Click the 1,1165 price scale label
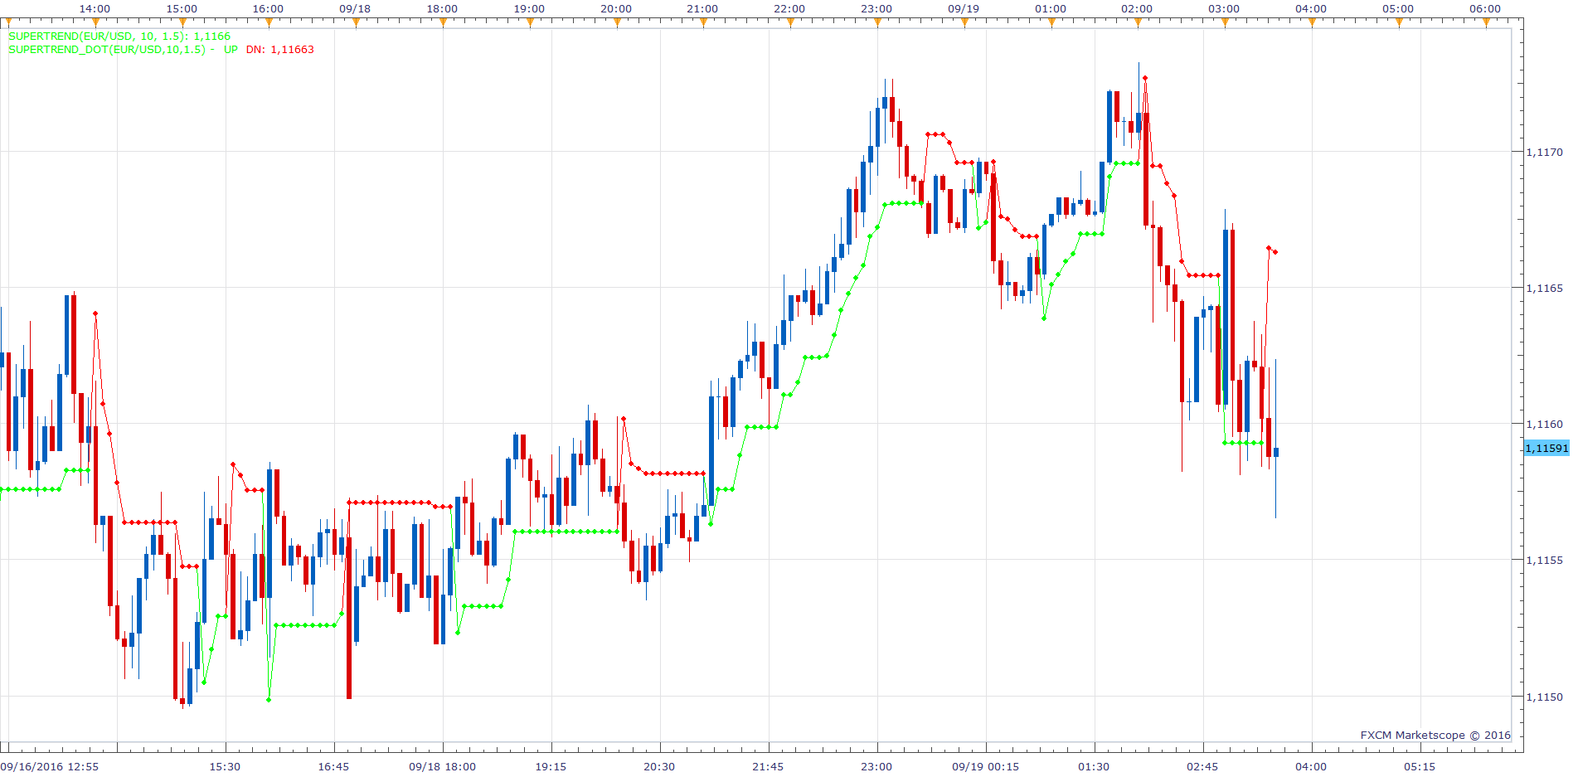The height and width of the screenshot is (777, 1578). 1544,289
